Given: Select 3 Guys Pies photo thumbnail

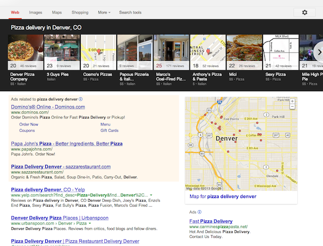Looking at the screenshot, I should (x=62, y=52).
